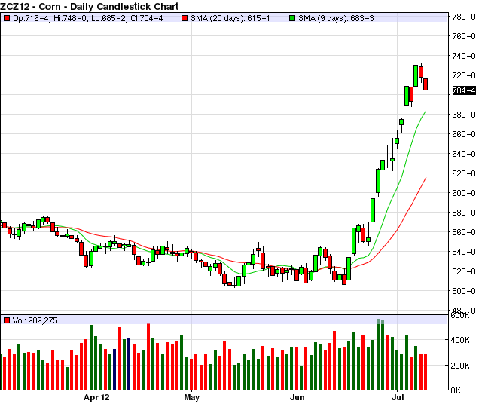Image resolution: width=482 pixels, height=404 pixels.
Task: Click the 'Vol: 282,275' volume label
Action: click(x=35, y=320)
